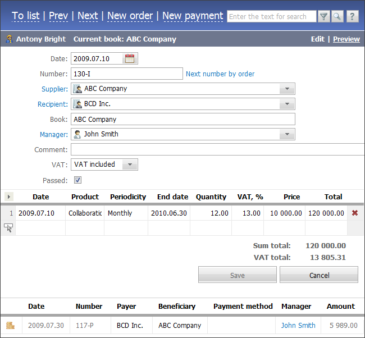Focus the search text field
Screen dimensions: 365x338
point(272,16)
